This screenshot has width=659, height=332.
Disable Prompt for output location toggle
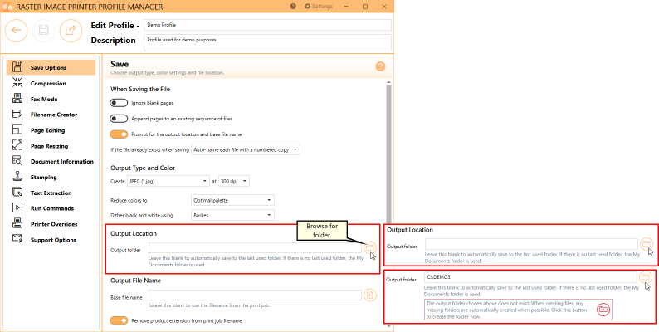[119, 134]
